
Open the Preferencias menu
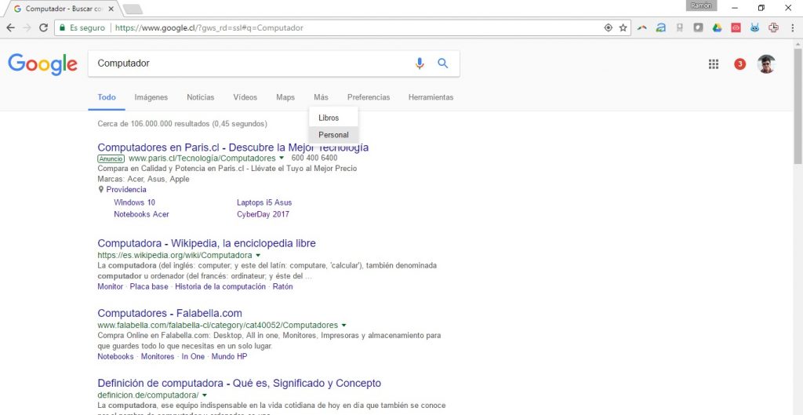pyautogui.click(x=369, y=97)
